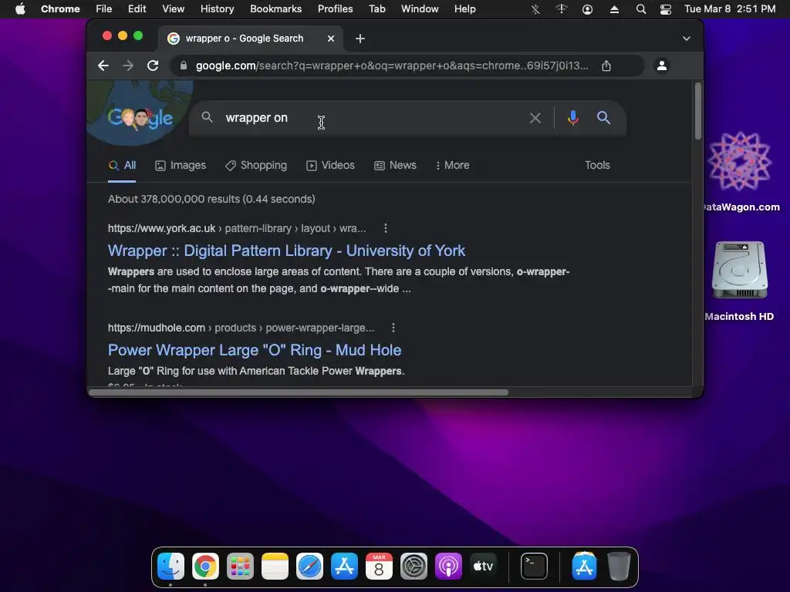Screen dimensions: 790x592
Task: Open Wrapper Digital Pattern Library link
Action: tap(286, 251)
